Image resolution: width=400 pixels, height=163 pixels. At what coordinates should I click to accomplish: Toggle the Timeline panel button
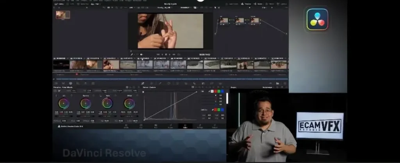(245, 4)
